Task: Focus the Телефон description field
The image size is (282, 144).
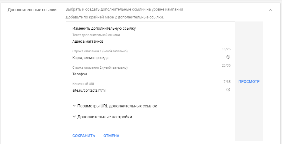Action: [x=151, y=74]
